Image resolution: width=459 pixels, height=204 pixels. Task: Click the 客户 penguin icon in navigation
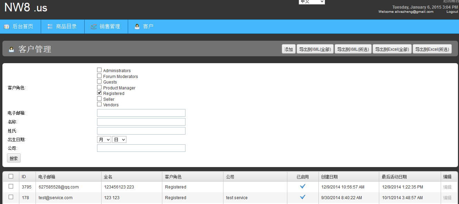pos(137,27)
